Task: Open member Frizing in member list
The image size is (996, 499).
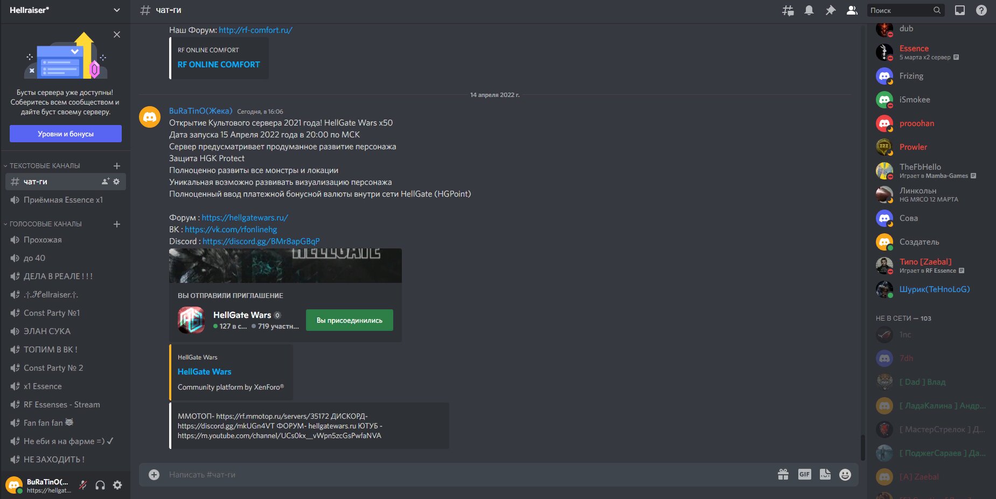Action: pos(932,76)
